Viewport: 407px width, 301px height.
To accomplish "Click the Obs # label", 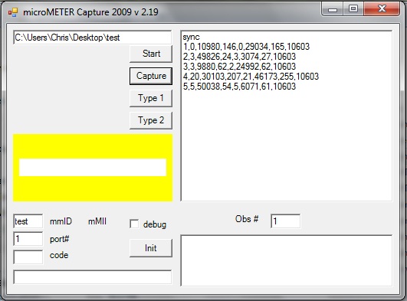I will click(247, 219).
